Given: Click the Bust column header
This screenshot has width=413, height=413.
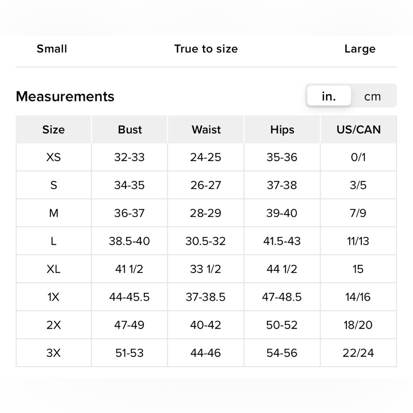Looking at the screenshot, I should (130, 130).
